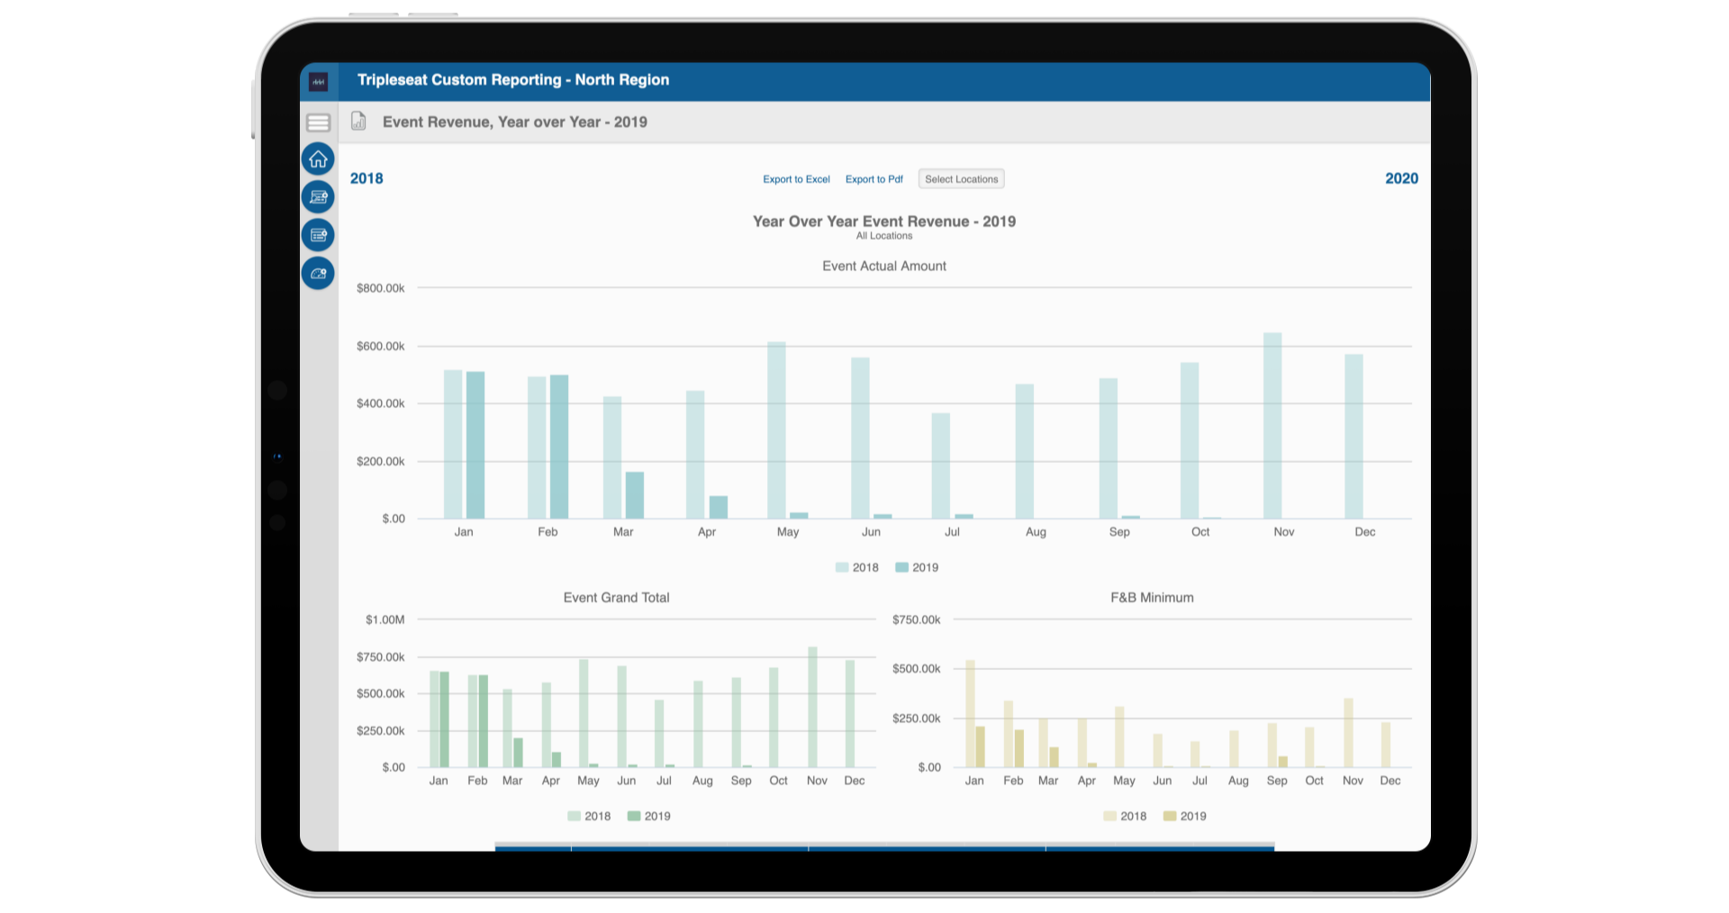Click the February 2019 bar in F&B Minimum chart
The height and width of the screenshot is (913, 1729).
1019,748
